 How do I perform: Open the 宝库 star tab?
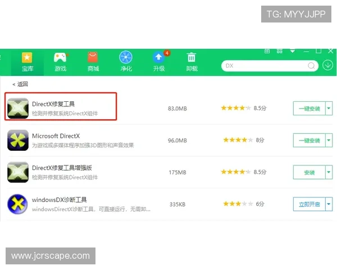click(28, 62)
